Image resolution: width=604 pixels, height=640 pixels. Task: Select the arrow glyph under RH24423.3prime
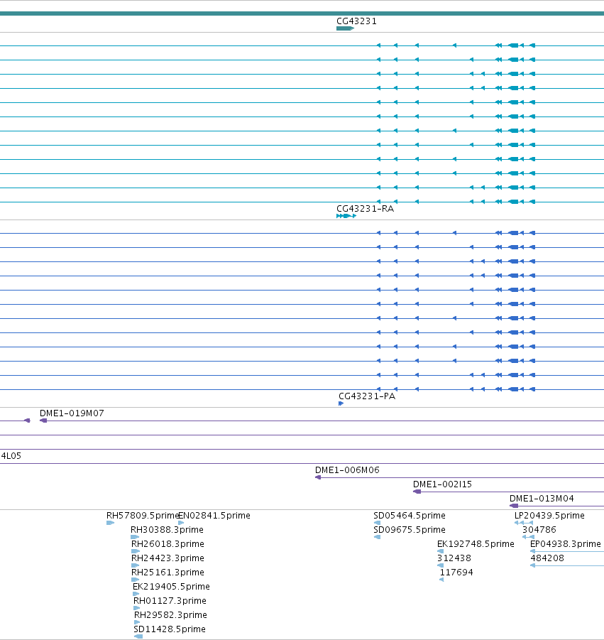(135, 565)
